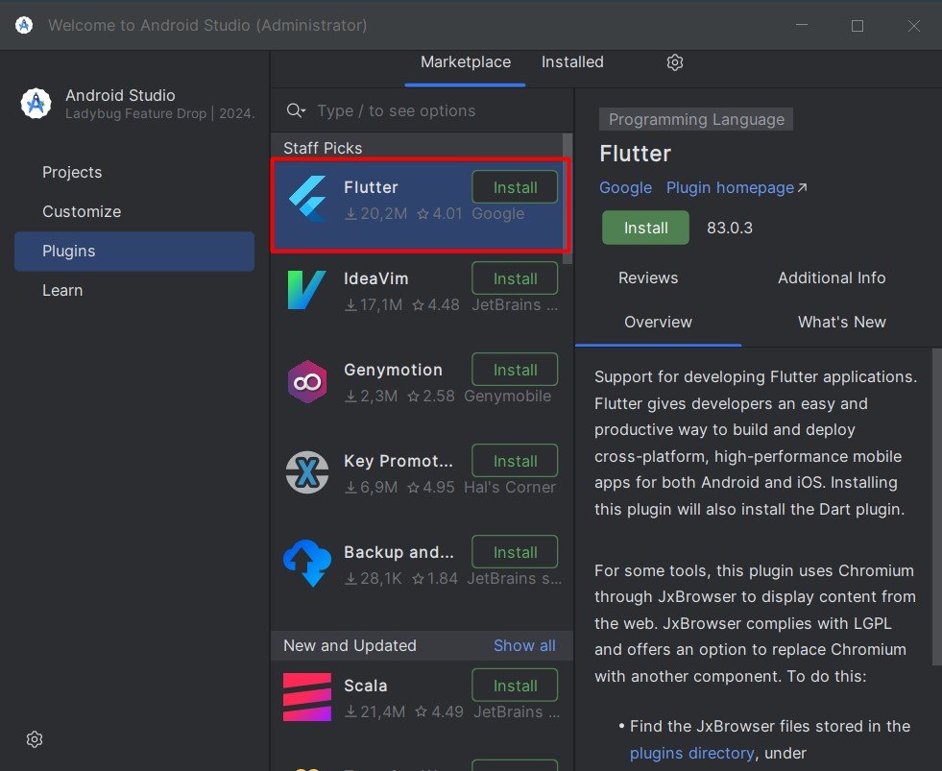Install the IdeaVim plugin
The image size is (942, 771).
tap(515, 278)
